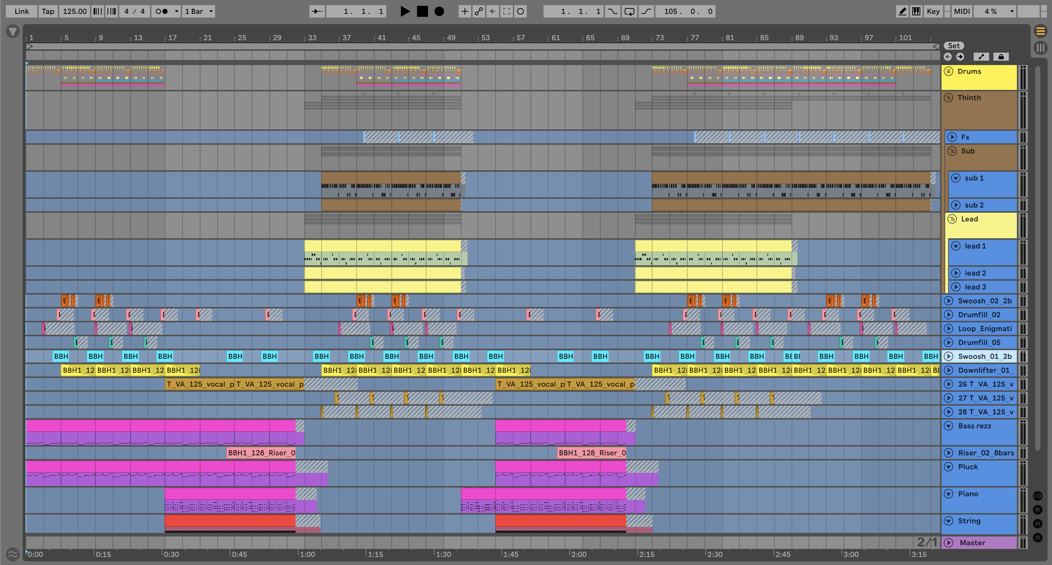Enable Draw Mode pencil icon
Screen dimensions: 1052x565
click(902, 11)
